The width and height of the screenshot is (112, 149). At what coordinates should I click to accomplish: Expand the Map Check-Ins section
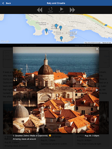pos(84,45)
